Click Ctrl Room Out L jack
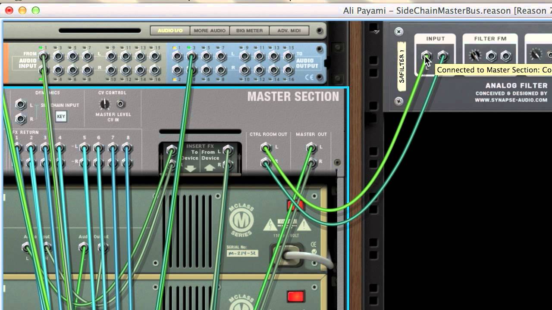This screenshot has width=552, height=310. point(266,148)
